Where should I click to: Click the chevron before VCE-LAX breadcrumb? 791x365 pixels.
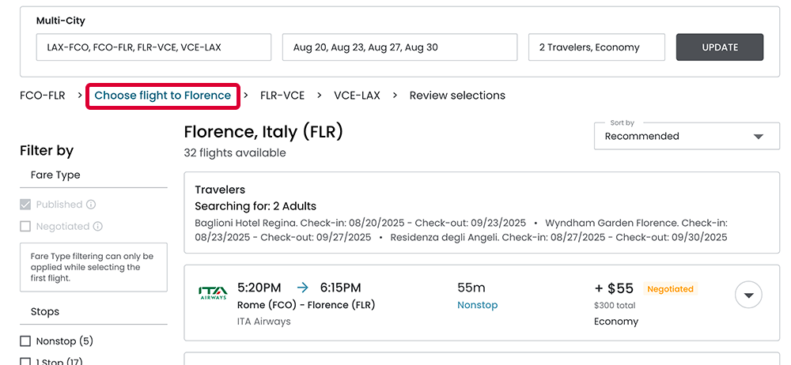(x=320, y=96)
